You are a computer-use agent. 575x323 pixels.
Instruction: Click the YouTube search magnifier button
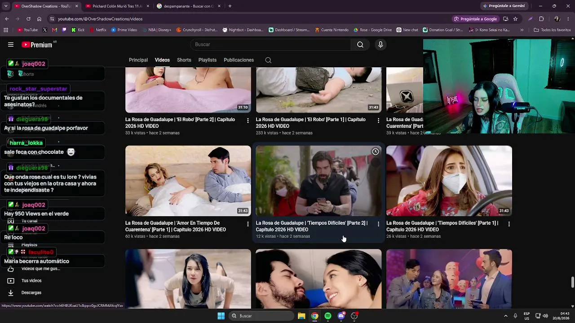click(x=360, y=44)
